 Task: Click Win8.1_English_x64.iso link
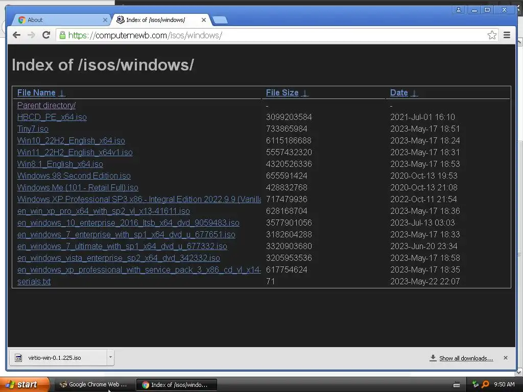pyautogui.click(x=60, y=164)
